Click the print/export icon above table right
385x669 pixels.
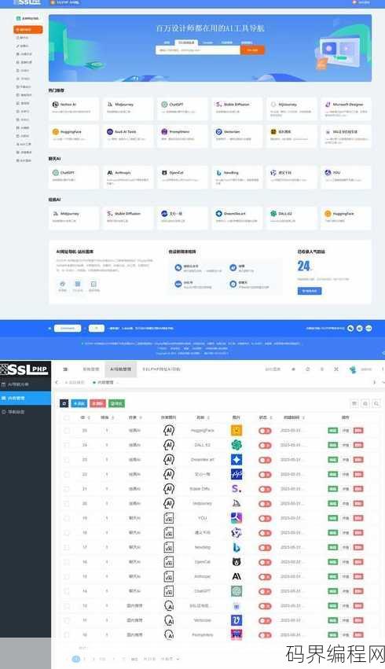(365, 403)
